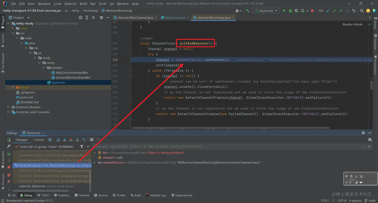The image size is (378, 203).
Task: Open Project panel settings gear
Action: coord(101,18)
